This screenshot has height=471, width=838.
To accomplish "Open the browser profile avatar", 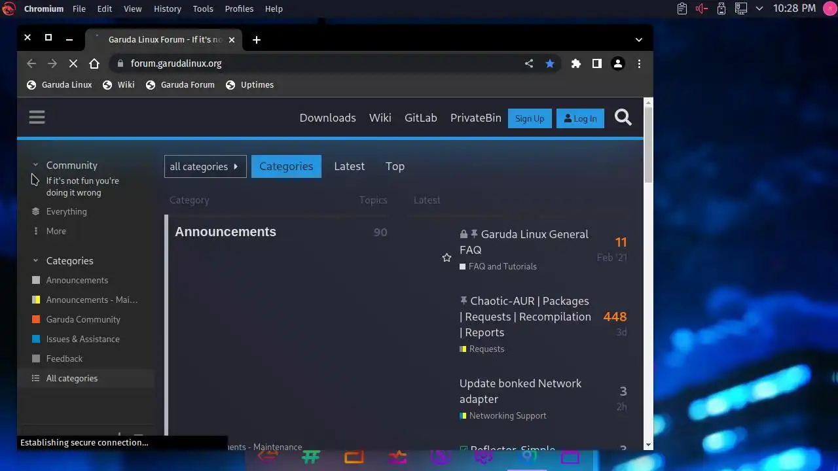I will (617, 63).
